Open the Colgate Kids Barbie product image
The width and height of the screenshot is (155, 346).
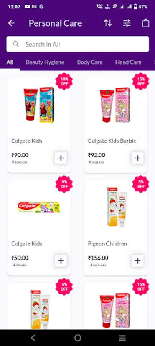[115, 105]
